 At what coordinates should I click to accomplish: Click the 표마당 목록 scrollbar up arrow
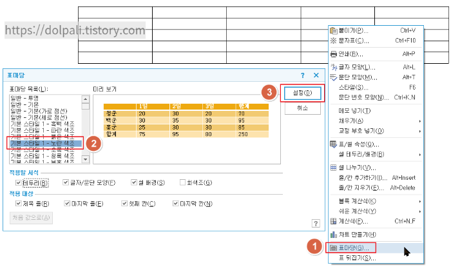click(85, 99)
